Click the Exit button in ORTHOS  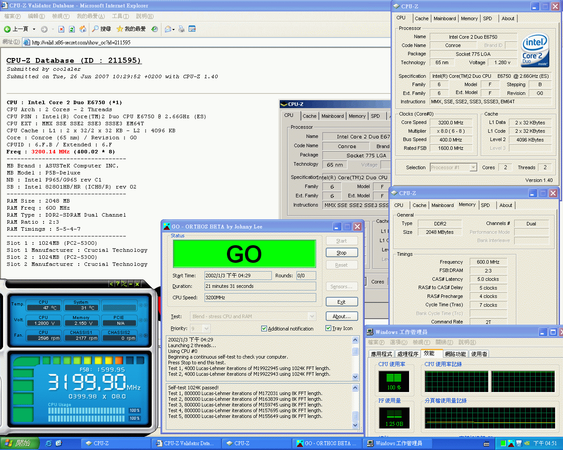point(342,302)
